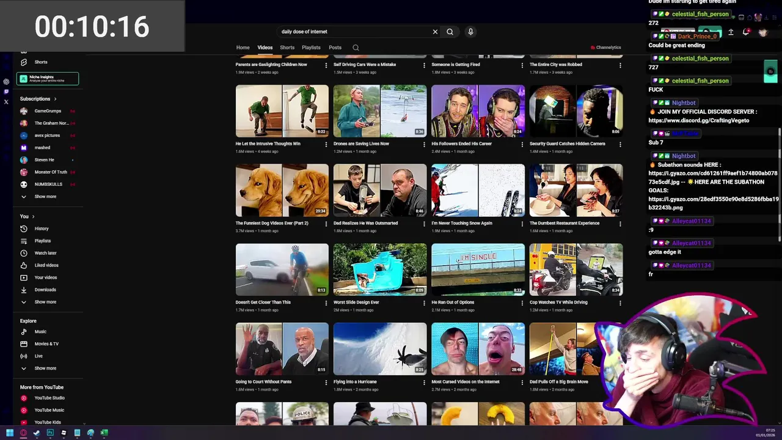This screenshot has height=440, width=782.
Task: Open Liked videos
Action: (x=48, y=265)
